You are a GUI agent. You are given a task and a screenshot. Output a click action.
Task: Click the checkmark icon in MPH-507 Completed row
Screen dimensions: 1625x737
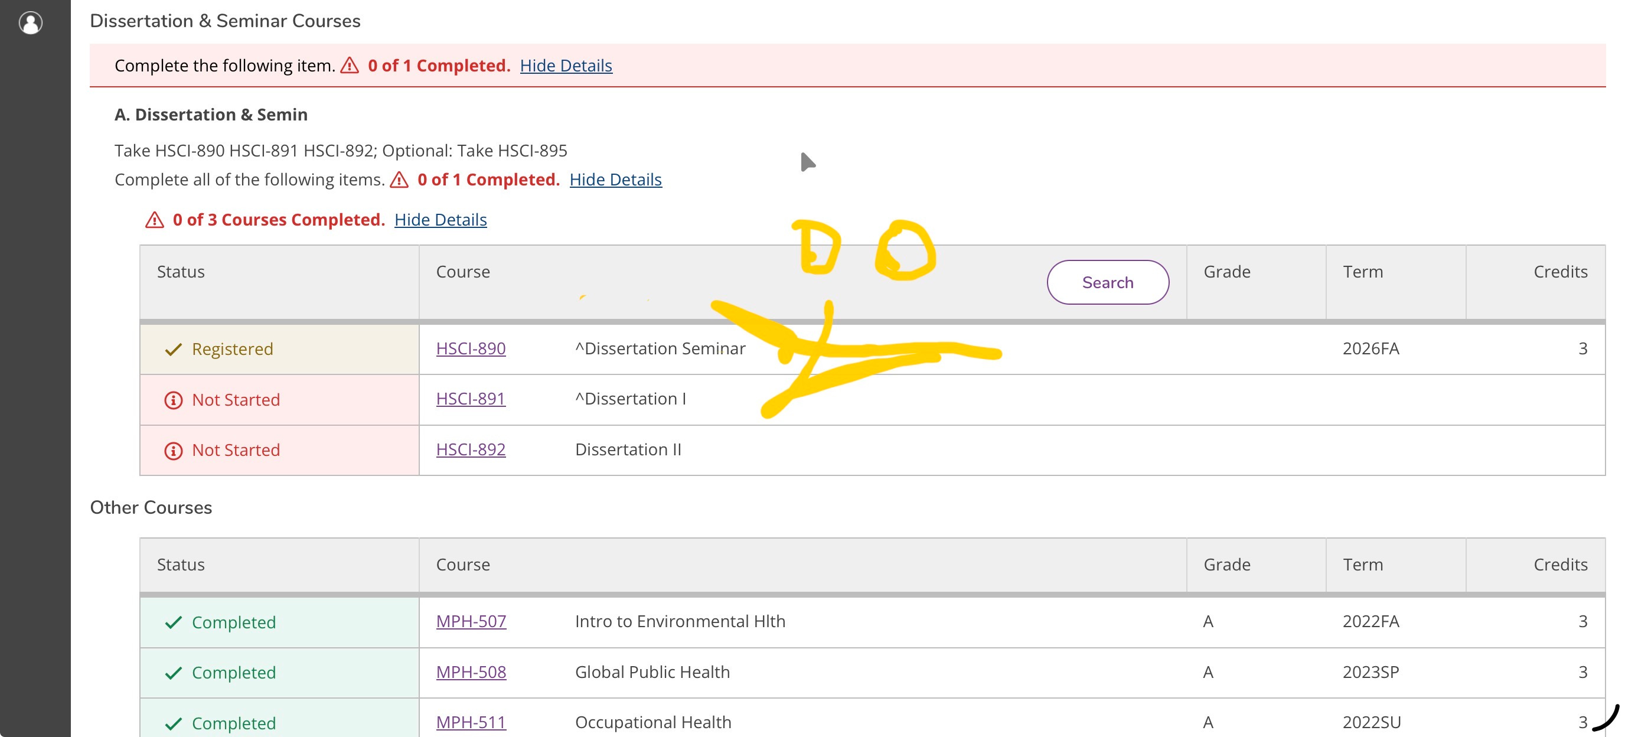click(x=173, y=623)
